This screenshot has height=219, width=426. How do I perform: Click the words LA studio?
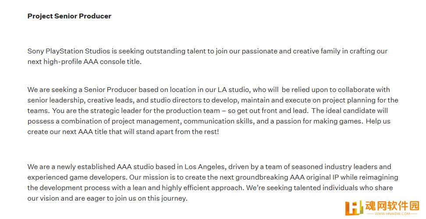233,89
